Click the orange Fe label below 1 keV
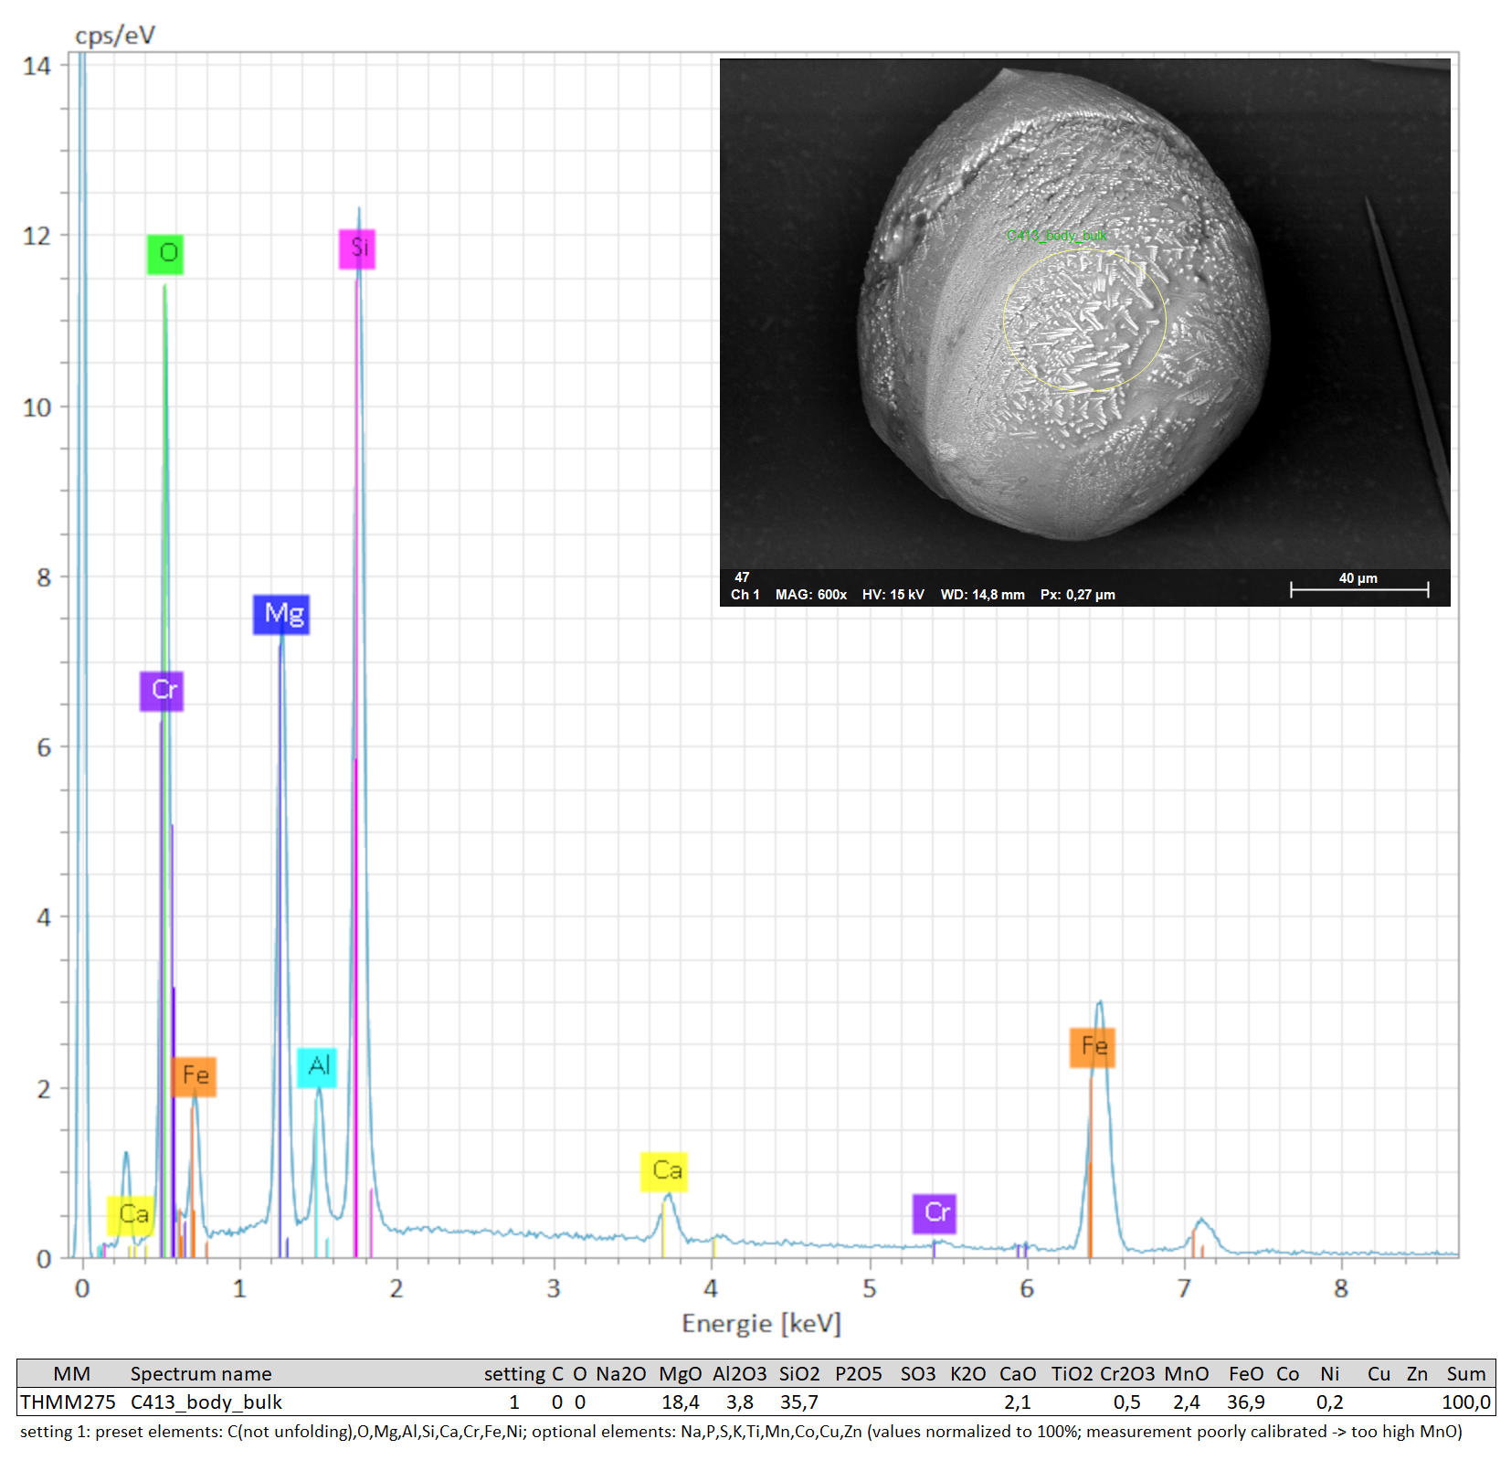1511x1460 pixels. pyautogui.click(x=194, y=1076)
